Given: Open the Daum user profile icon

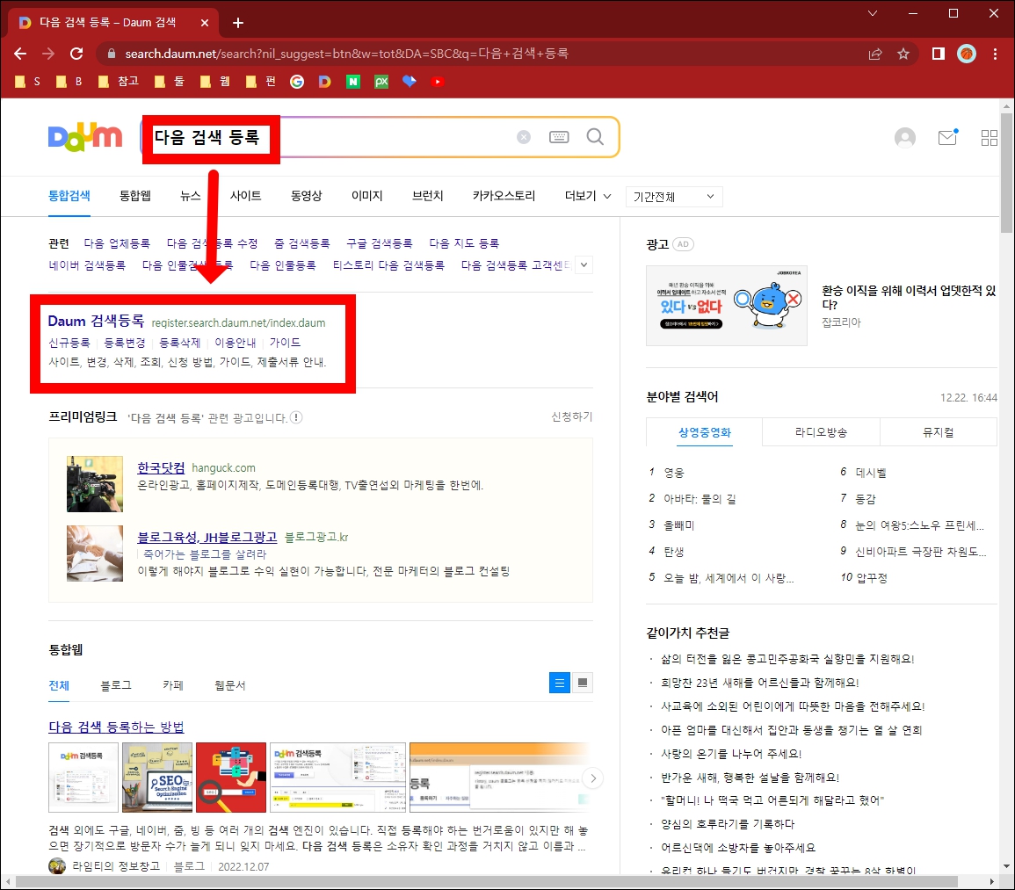Looking at the screenshot, I should tap(904, 137).
